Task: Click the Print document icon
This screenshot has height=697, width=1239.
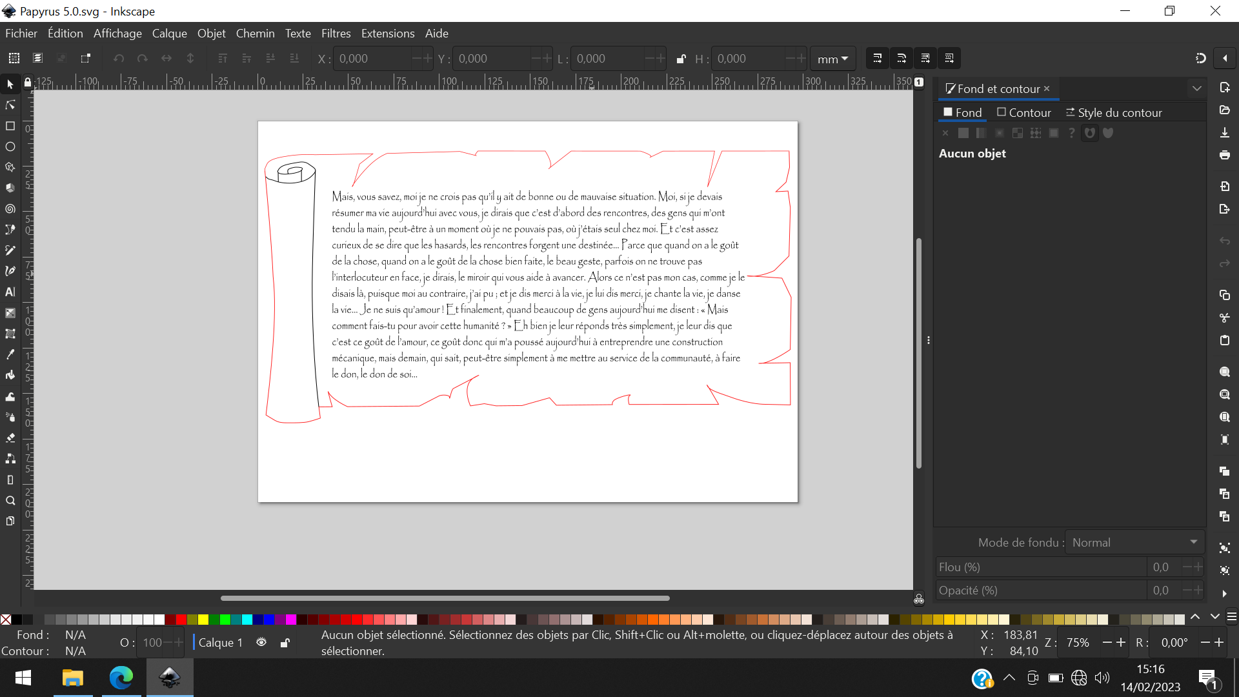Action: [x=1225, y=155]
